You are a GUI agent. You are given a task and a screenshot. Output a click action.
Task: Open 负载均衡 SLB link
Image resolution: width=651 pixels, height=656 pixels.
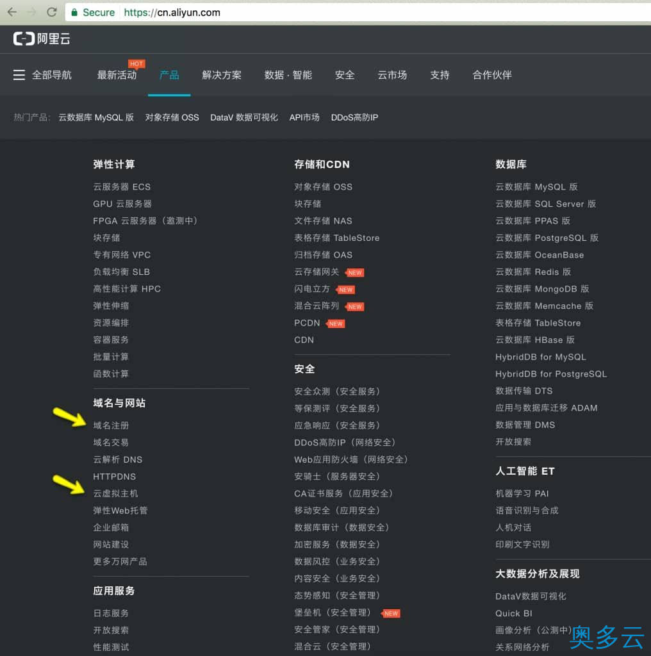pyautogui.click(x=121, y=272)
